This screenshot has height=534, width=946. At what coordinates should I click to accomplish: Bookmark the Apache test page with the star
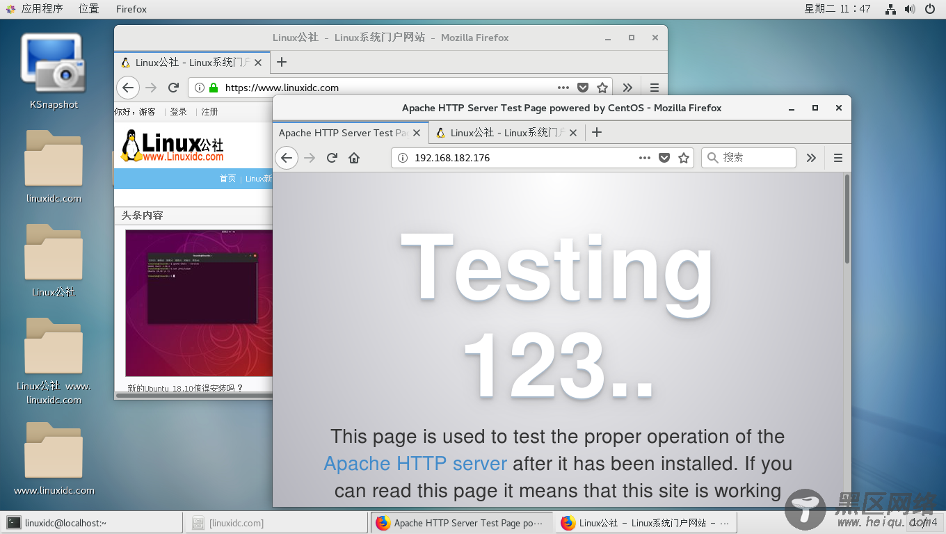coord(684,158)
